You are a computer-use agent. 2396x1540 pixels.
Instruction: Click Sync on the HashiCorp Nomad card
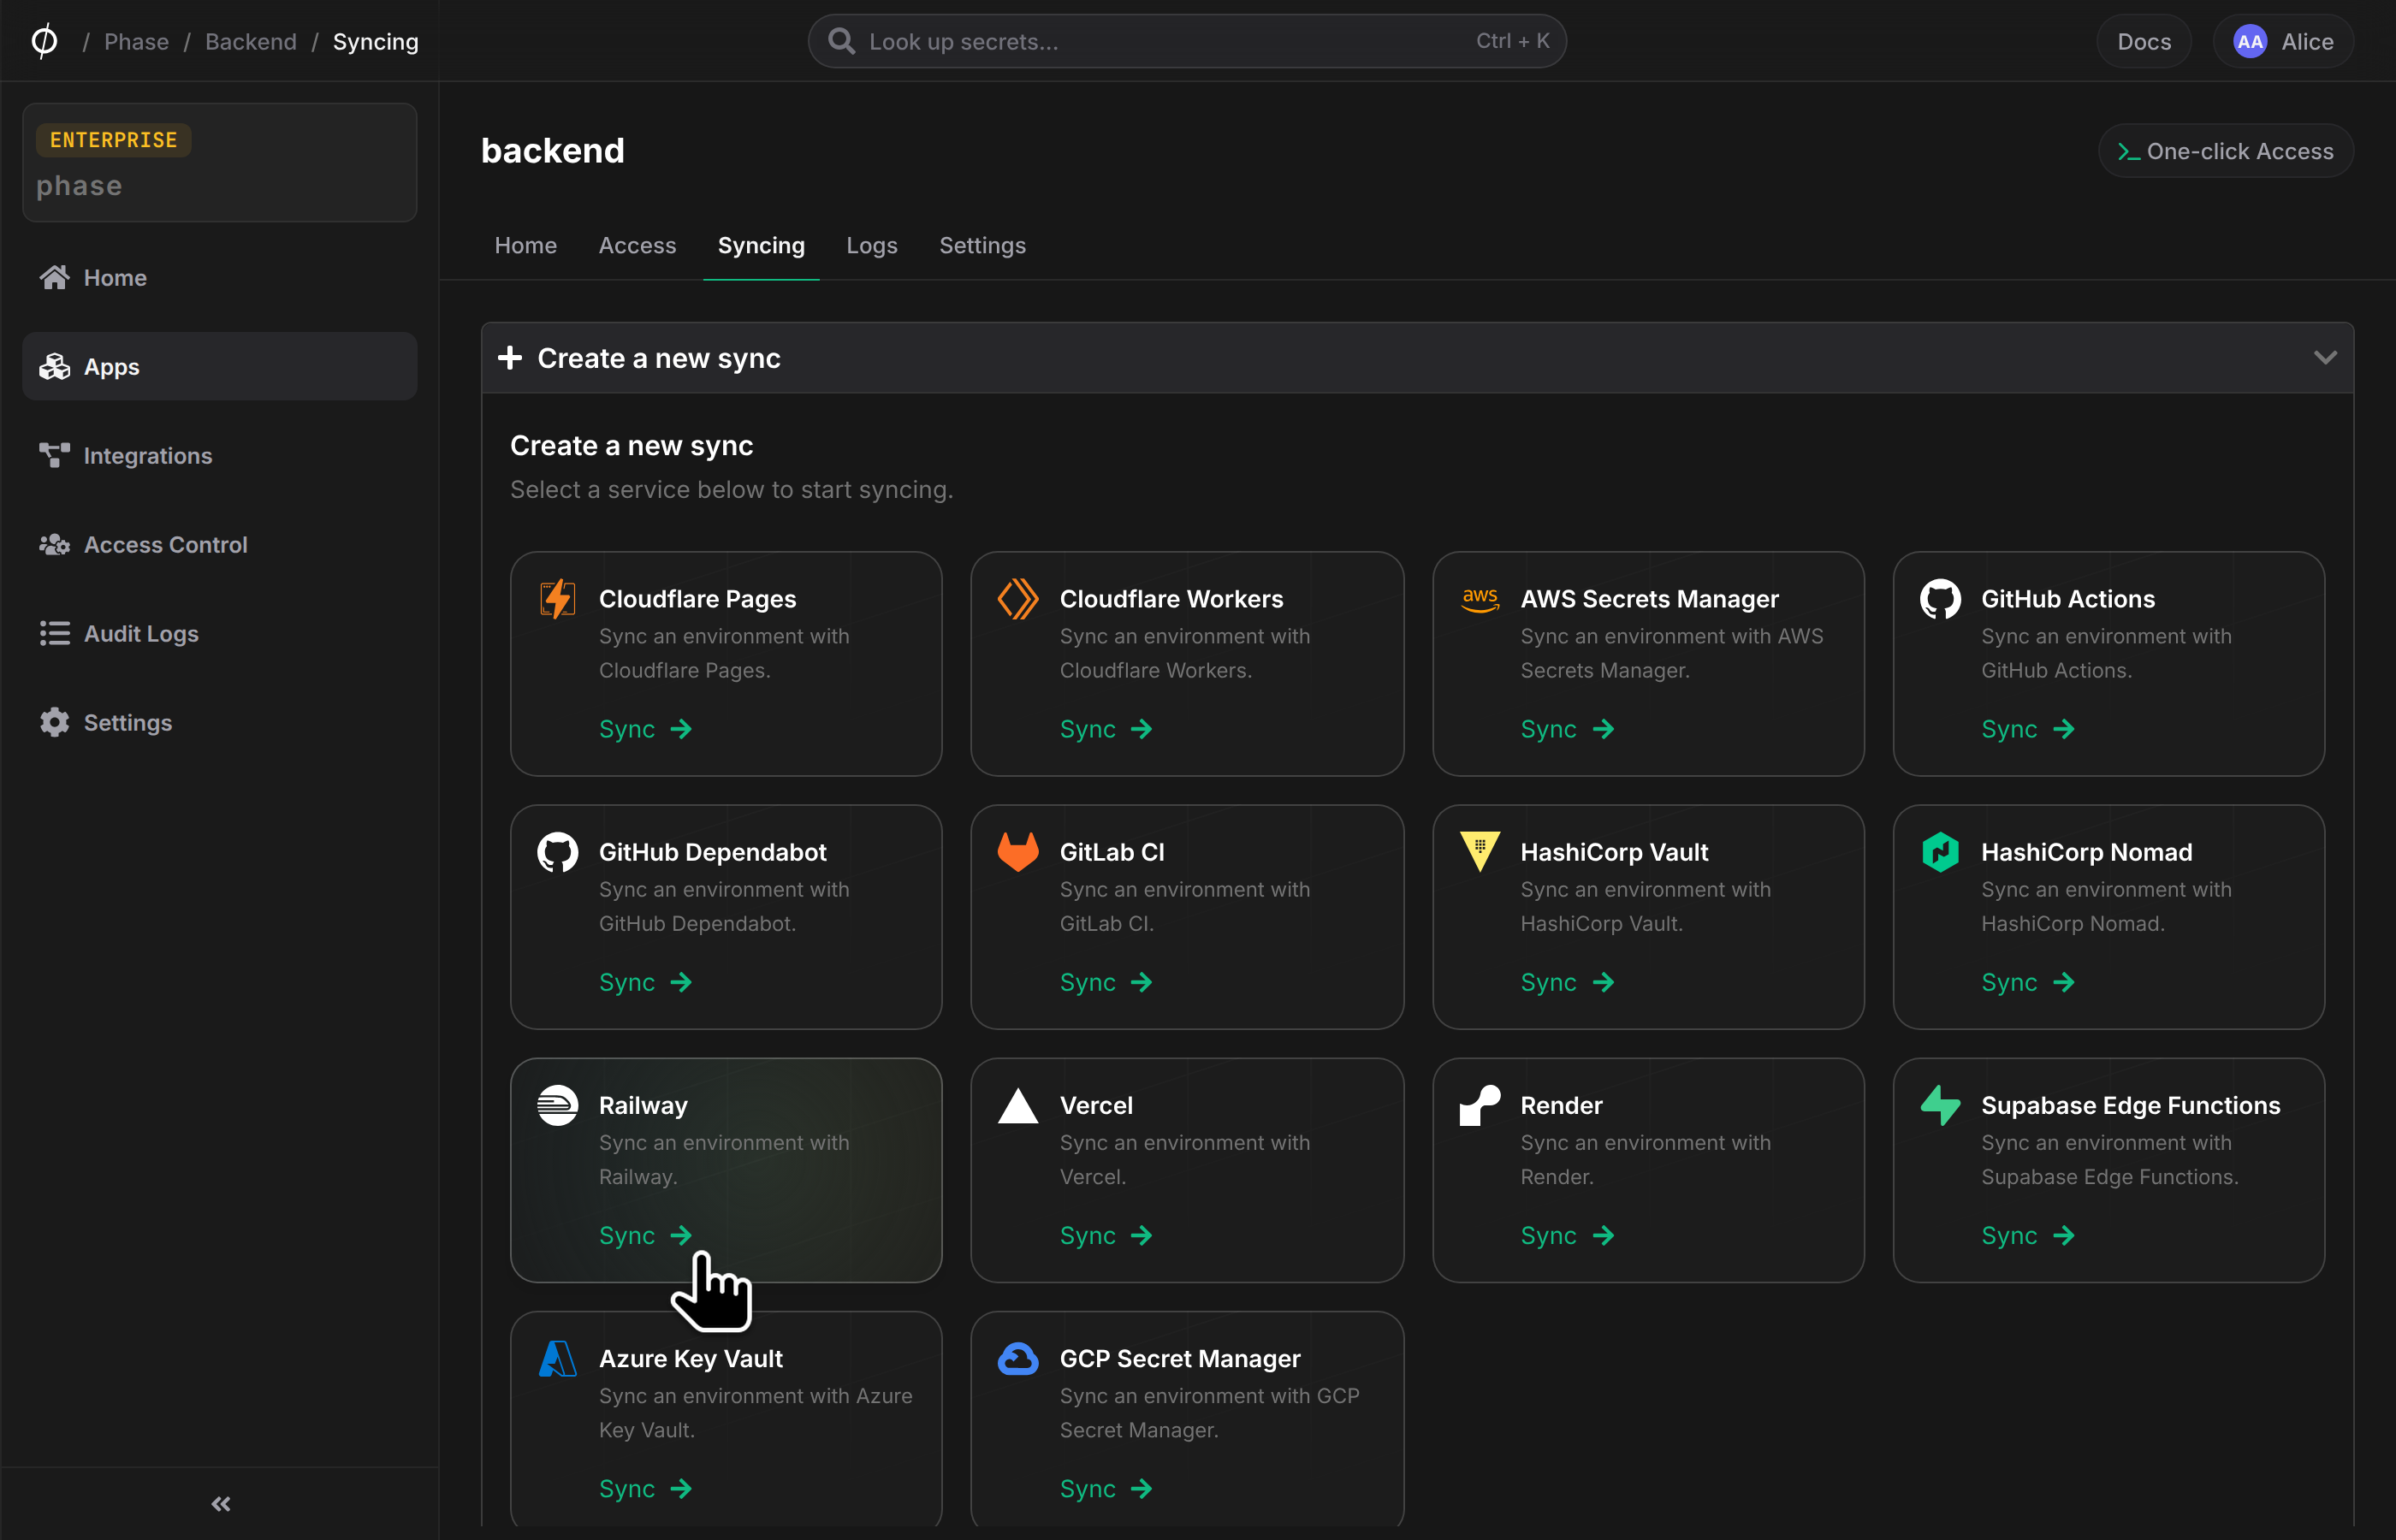click(x=2028, y=982)
